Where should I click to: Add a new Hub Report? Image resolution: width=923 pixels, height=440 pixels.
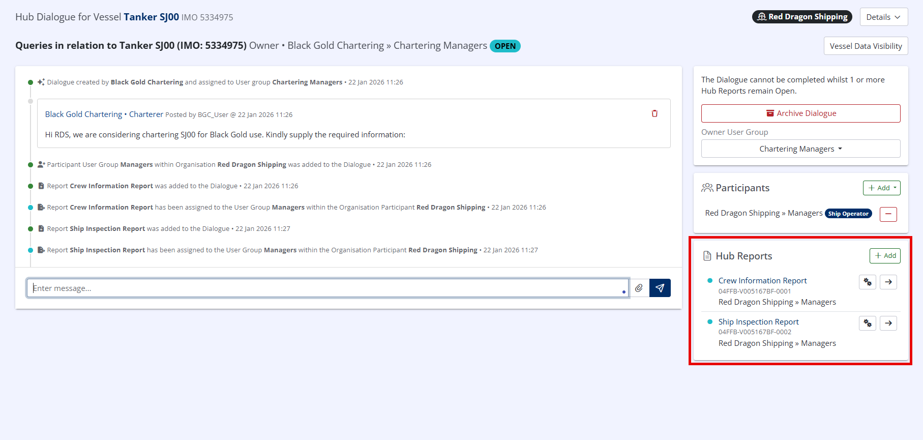click(x=885, y=255)
